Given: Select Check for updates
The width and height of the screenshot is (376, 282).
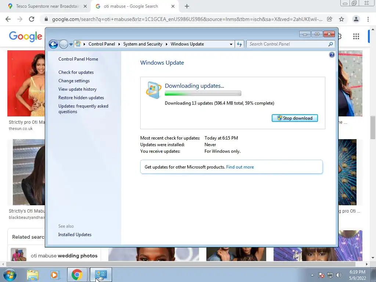Looking at the screenshot, I should (76, 72).
